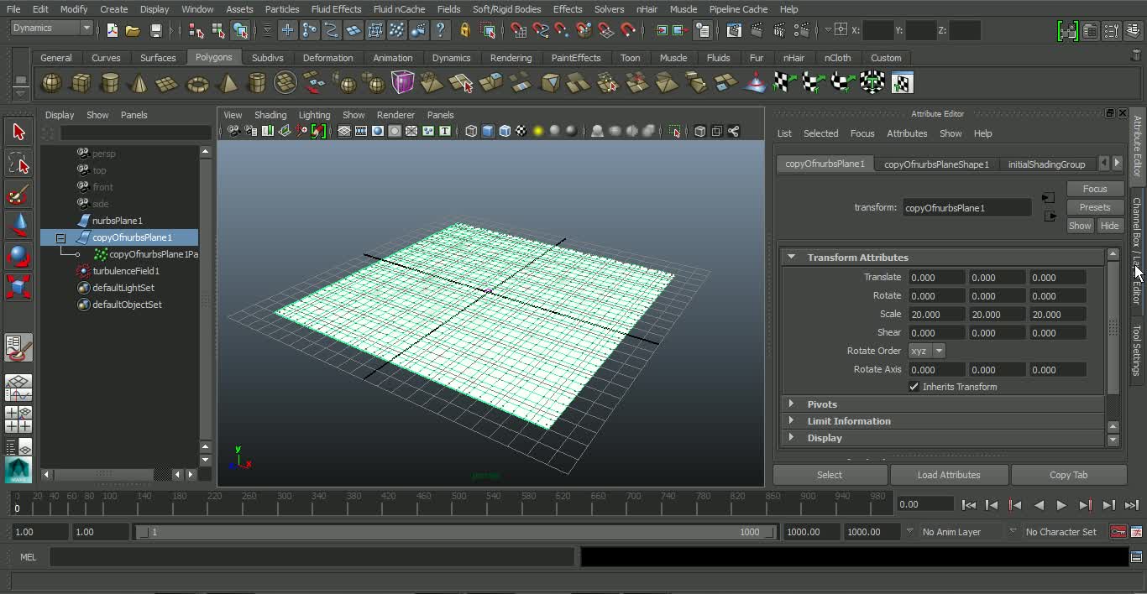The image size is (1147, 594).
Task: Select the Lasso tool in the toolbox
Action: 18,164
